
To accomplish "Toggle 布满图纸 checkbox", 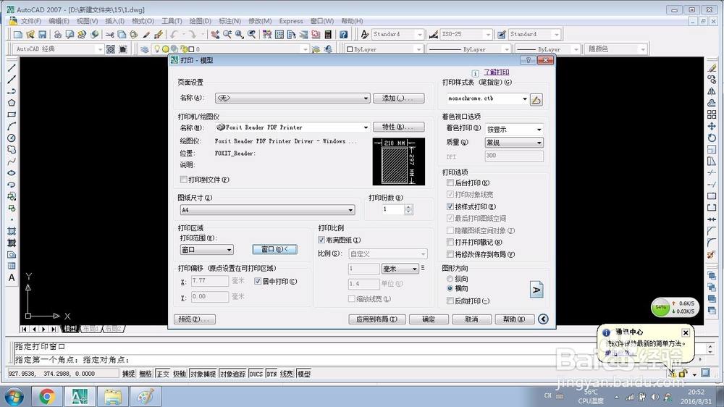I will pyautogui.click(x=321, y=240).
